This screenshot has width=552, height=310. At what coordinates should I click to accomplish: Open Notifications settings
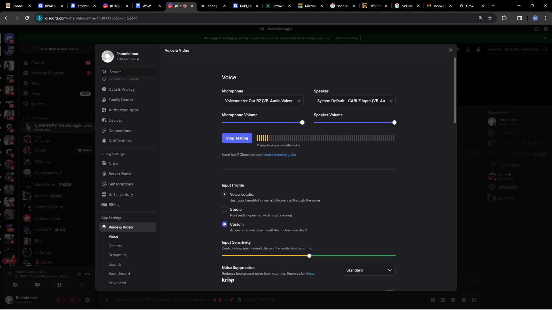tap(128, 141)
